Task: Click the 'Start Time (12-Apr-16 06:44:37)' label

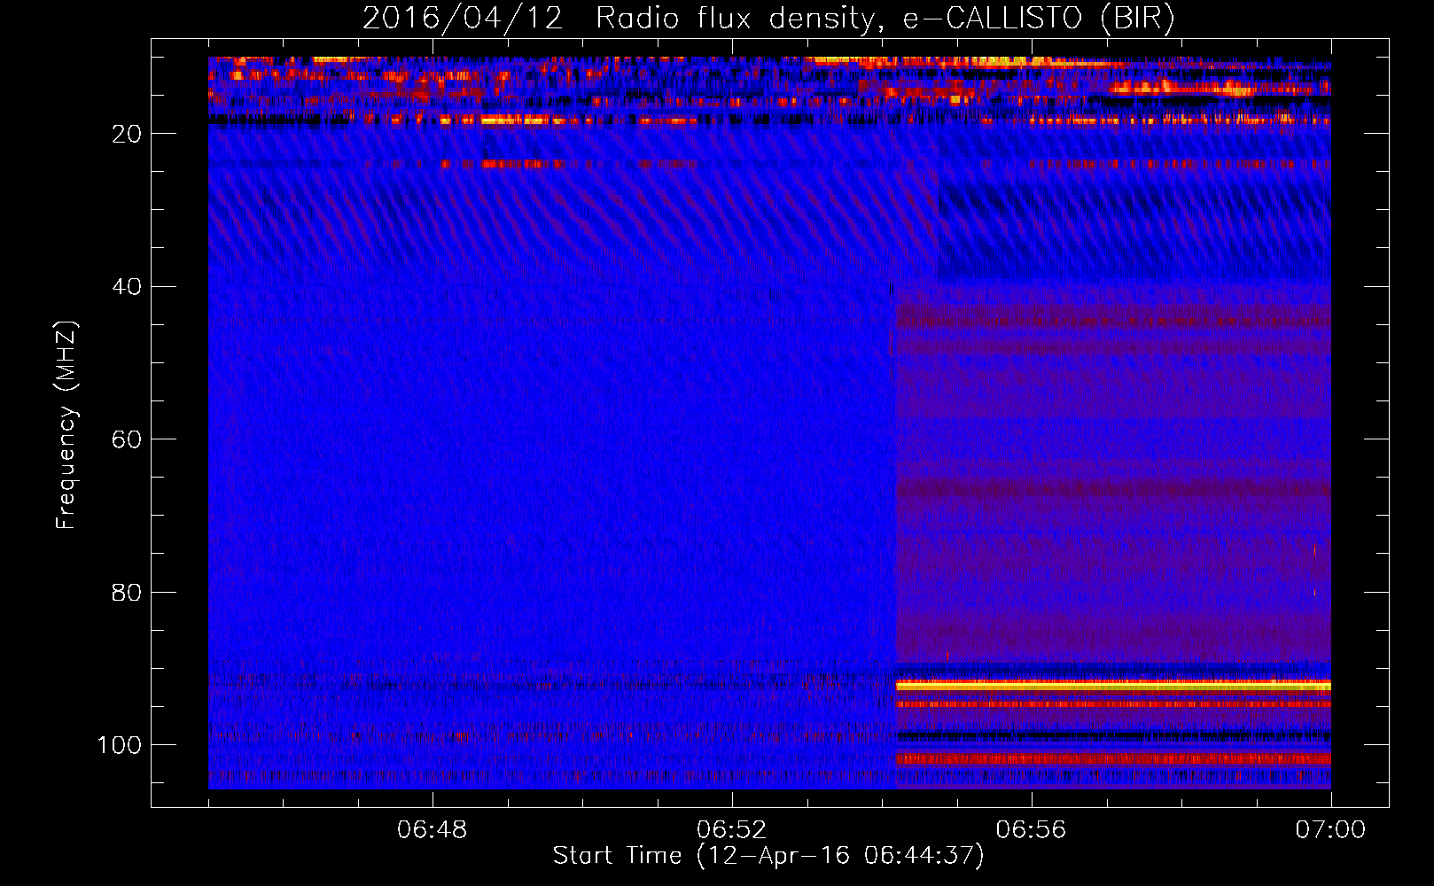Action: [768, 856]
